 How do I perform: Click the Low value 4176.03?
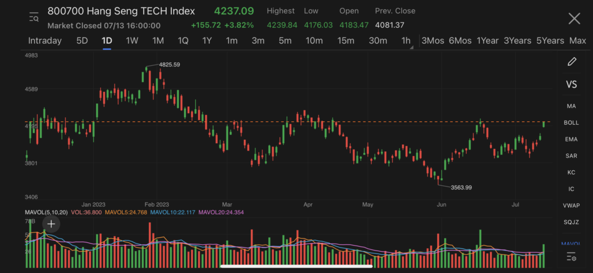318,25
